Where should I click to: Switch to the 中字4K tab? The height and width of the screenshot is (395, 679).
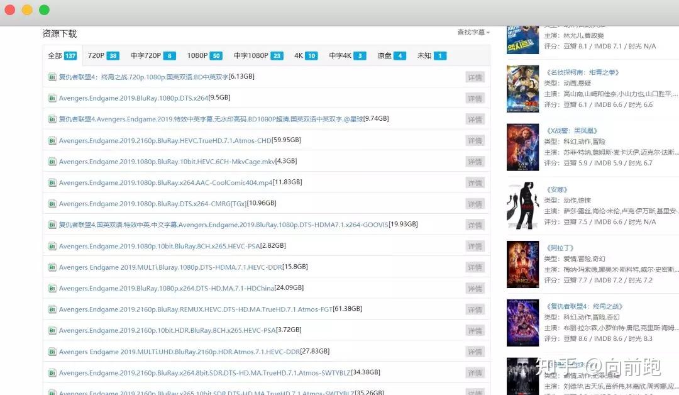point(347,55)
